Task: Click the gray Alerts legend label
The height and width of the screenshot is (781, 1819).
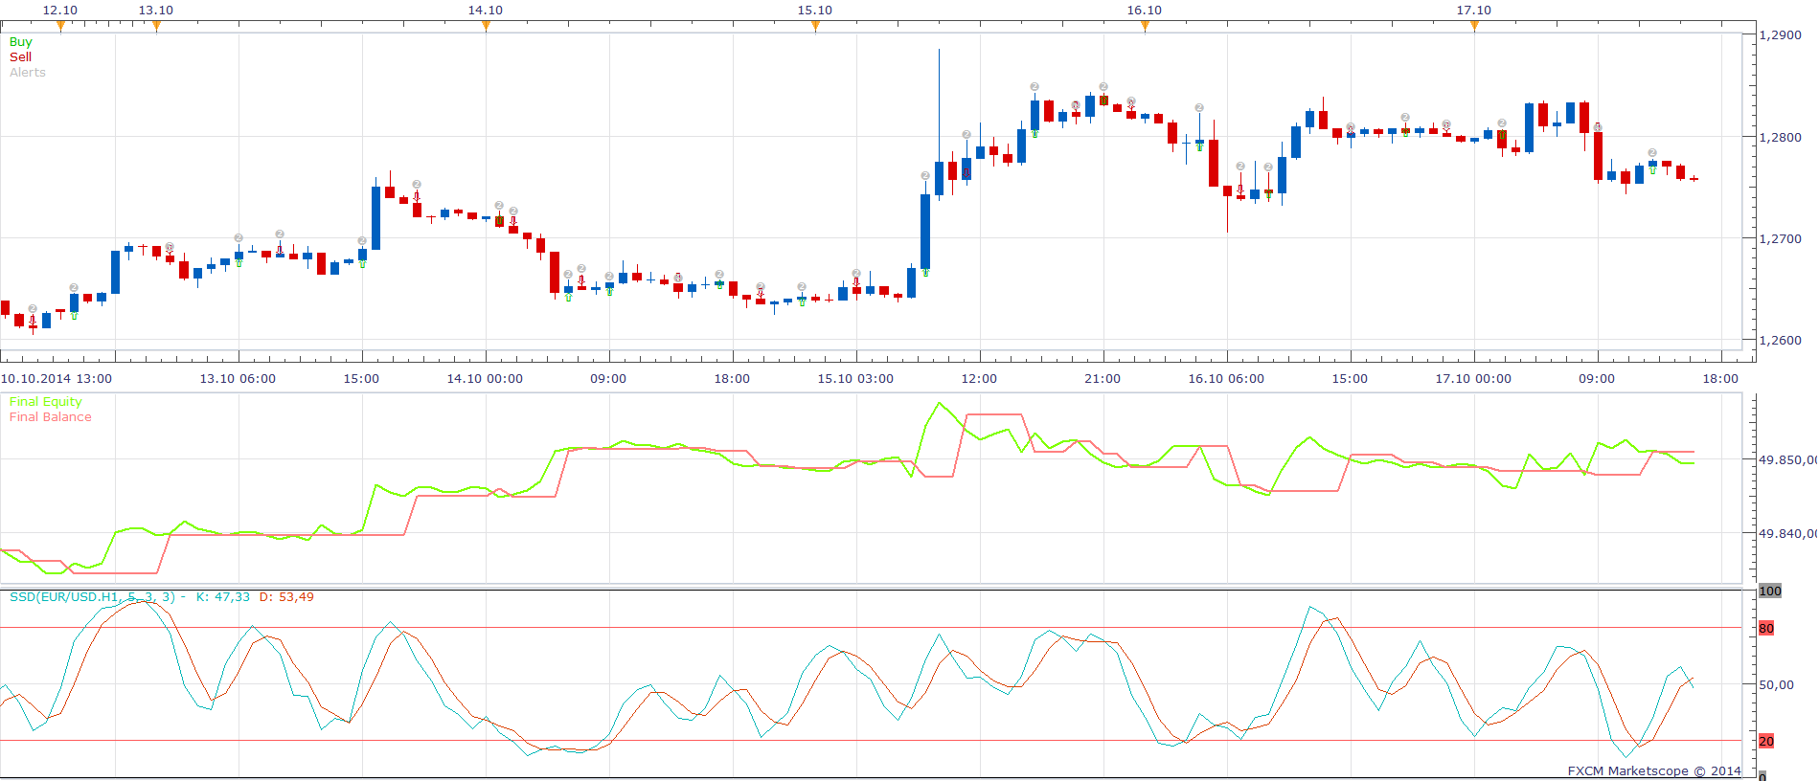Action: point(28,73)
